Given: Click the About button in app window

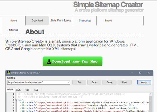Looking at the screenshot, I should (144, 82).
